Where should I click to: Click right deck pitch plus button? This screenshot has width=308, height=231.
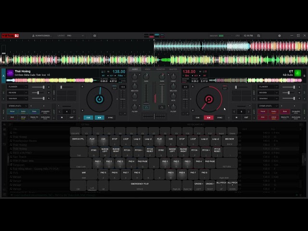click(x=187, y=114)
